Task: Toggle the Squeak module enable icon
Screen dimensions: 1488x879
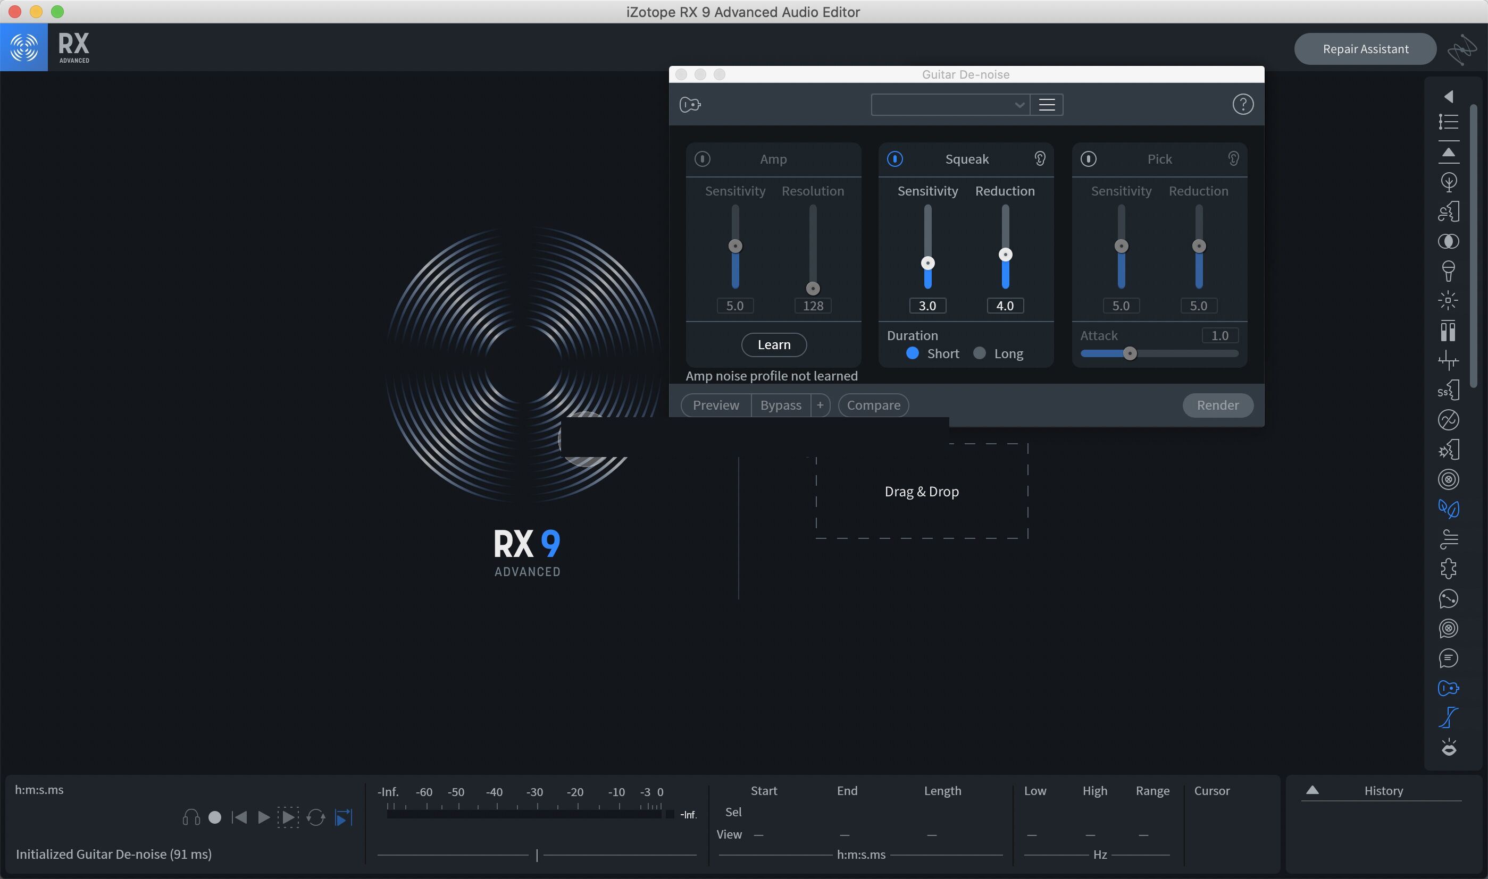Action: [895, 159]
